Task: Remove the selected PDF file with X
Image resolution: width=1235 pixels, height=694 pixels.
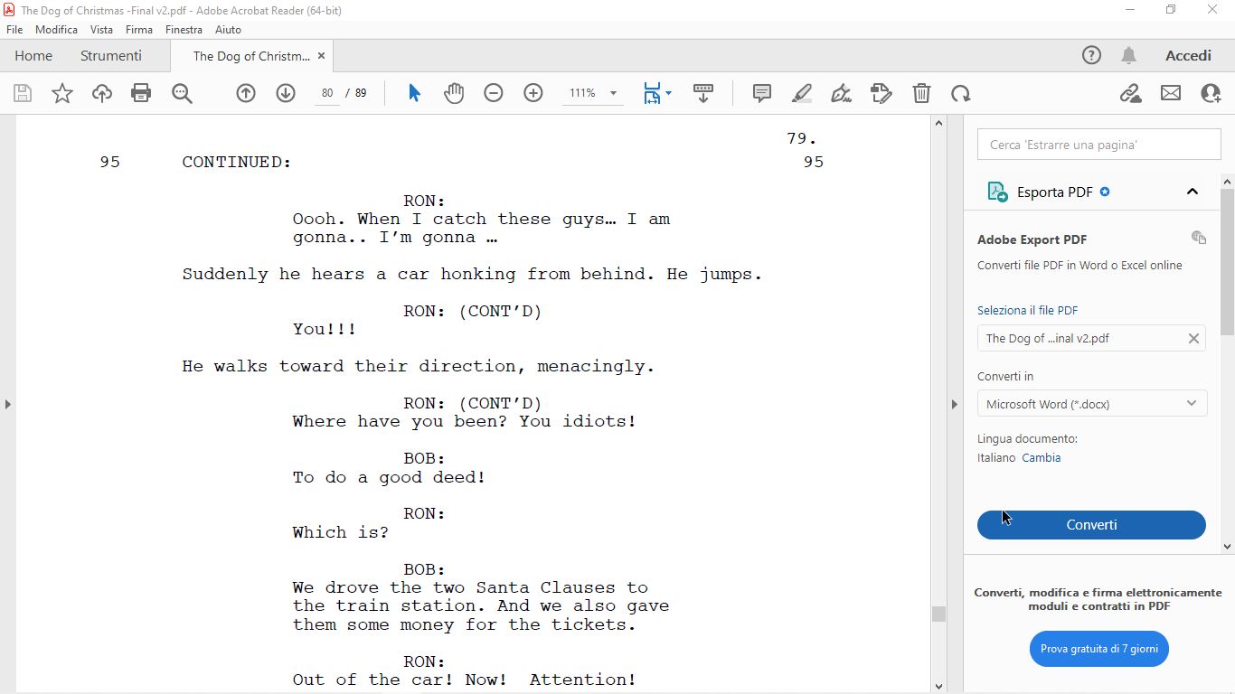Action: tap(1193, 338)
